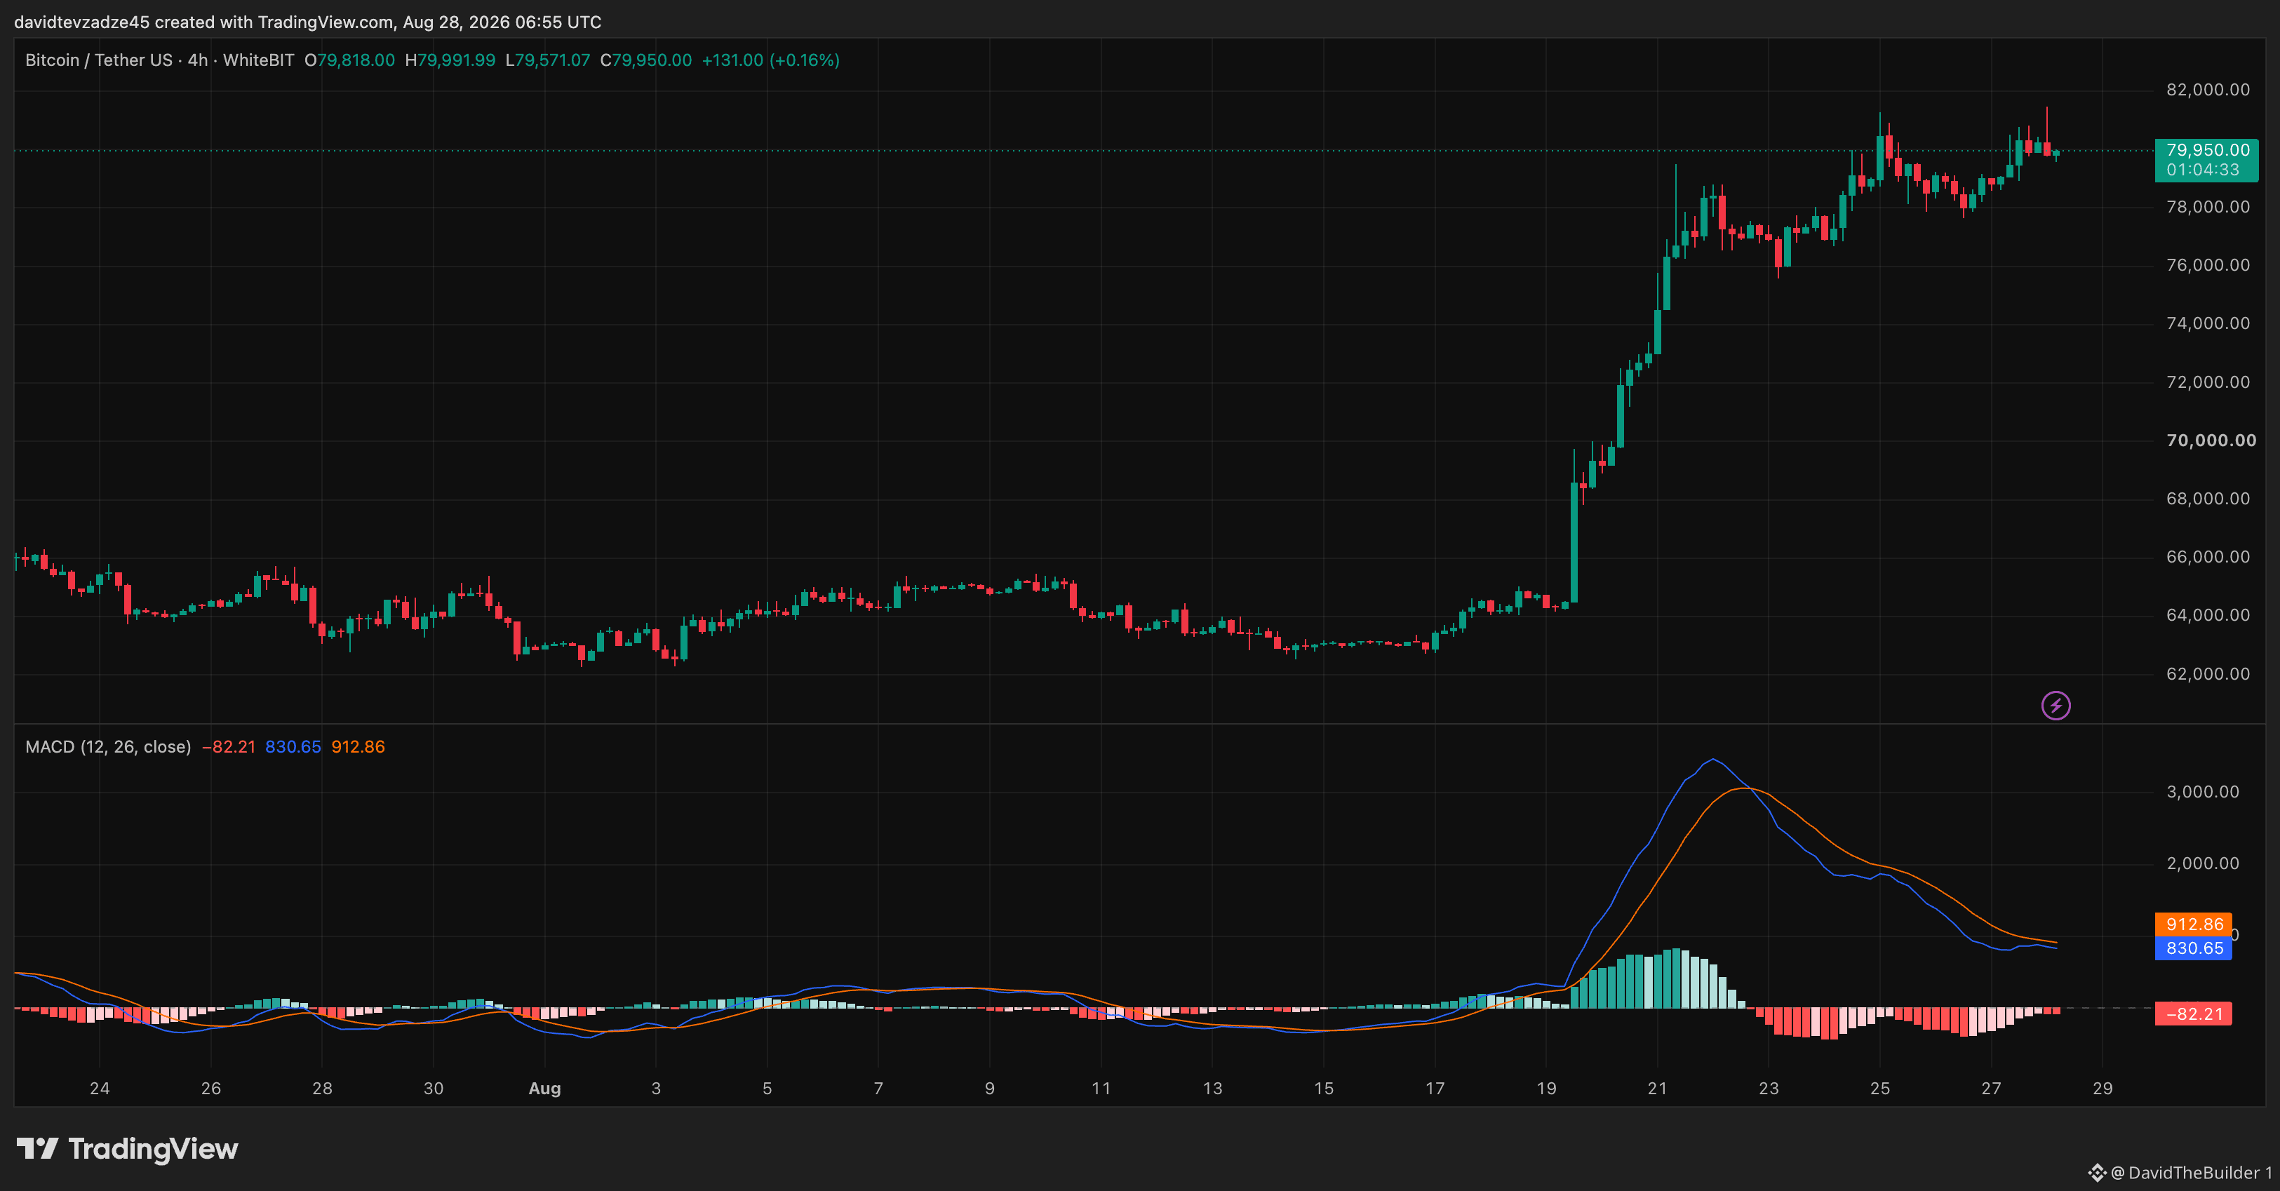
Task: Click the MACD (12, 26, close) indicator label
Action: coord(108,747)
